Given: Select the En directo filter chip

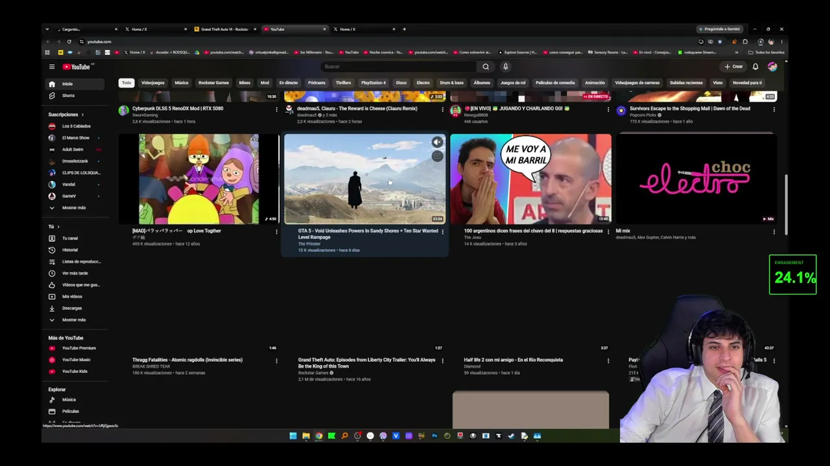Looking at the screenshot, I should (x=289, y=83).
